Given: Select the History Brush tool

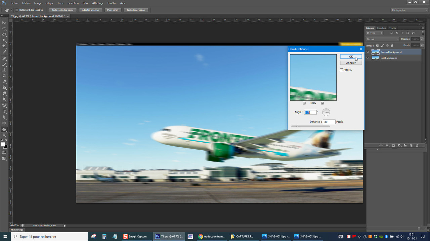Looking at the screenshot, I should tap(4, 76).
